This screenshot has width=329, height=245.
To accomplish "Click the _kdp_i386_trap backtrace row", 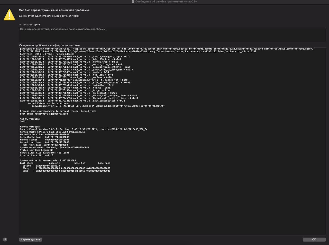I will (x=70, y=59).
